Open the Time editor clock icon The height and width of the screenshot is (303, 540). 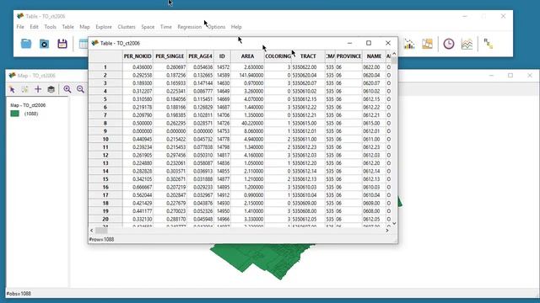tap(449, 44)
